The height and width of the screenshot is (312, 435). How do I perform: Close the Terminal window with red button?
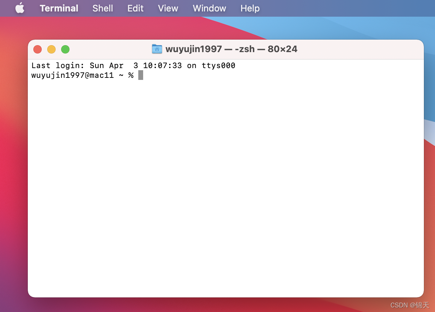pyautogui.click(x=38, y=49)
